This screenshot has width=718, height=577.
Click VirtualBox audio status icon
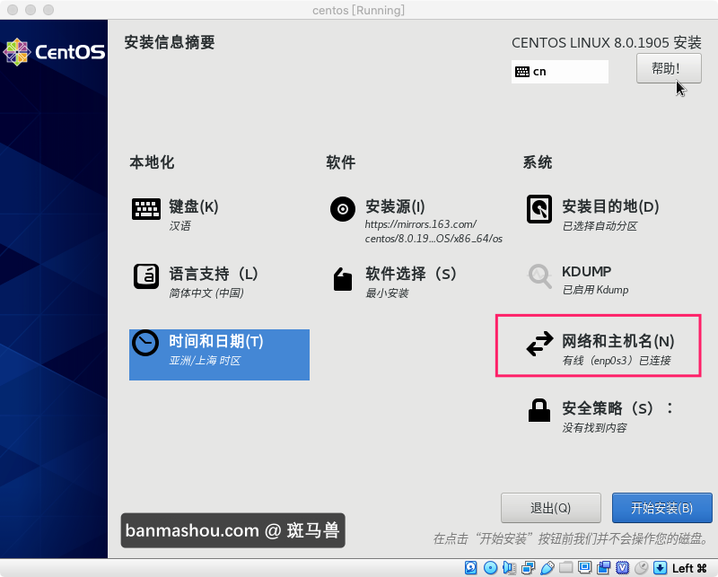[509, 568]
